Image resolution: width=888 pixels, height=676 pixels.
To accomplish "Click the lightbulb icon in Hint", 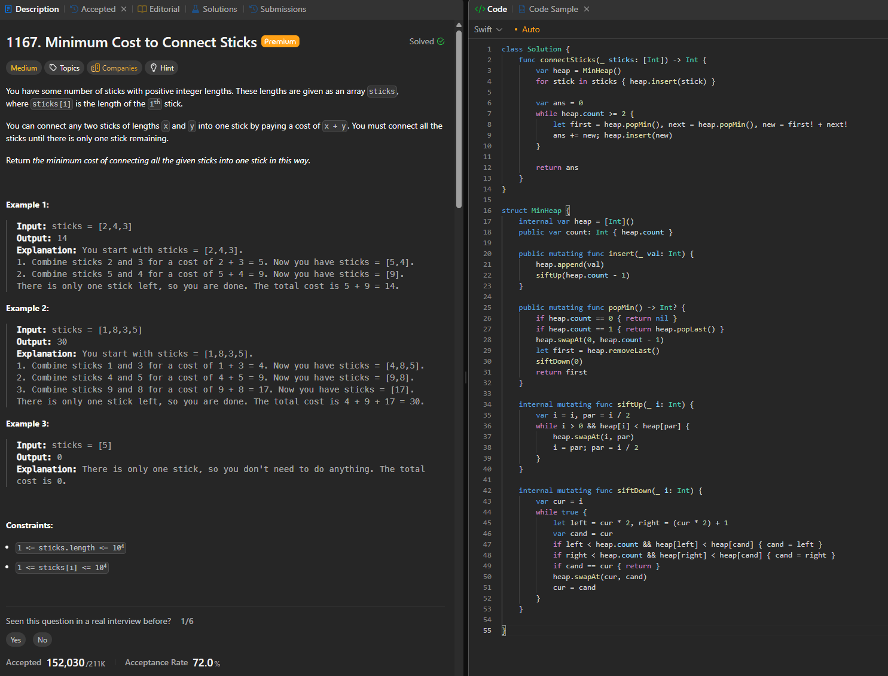I will pyautogui.click(x=154, y=68).
